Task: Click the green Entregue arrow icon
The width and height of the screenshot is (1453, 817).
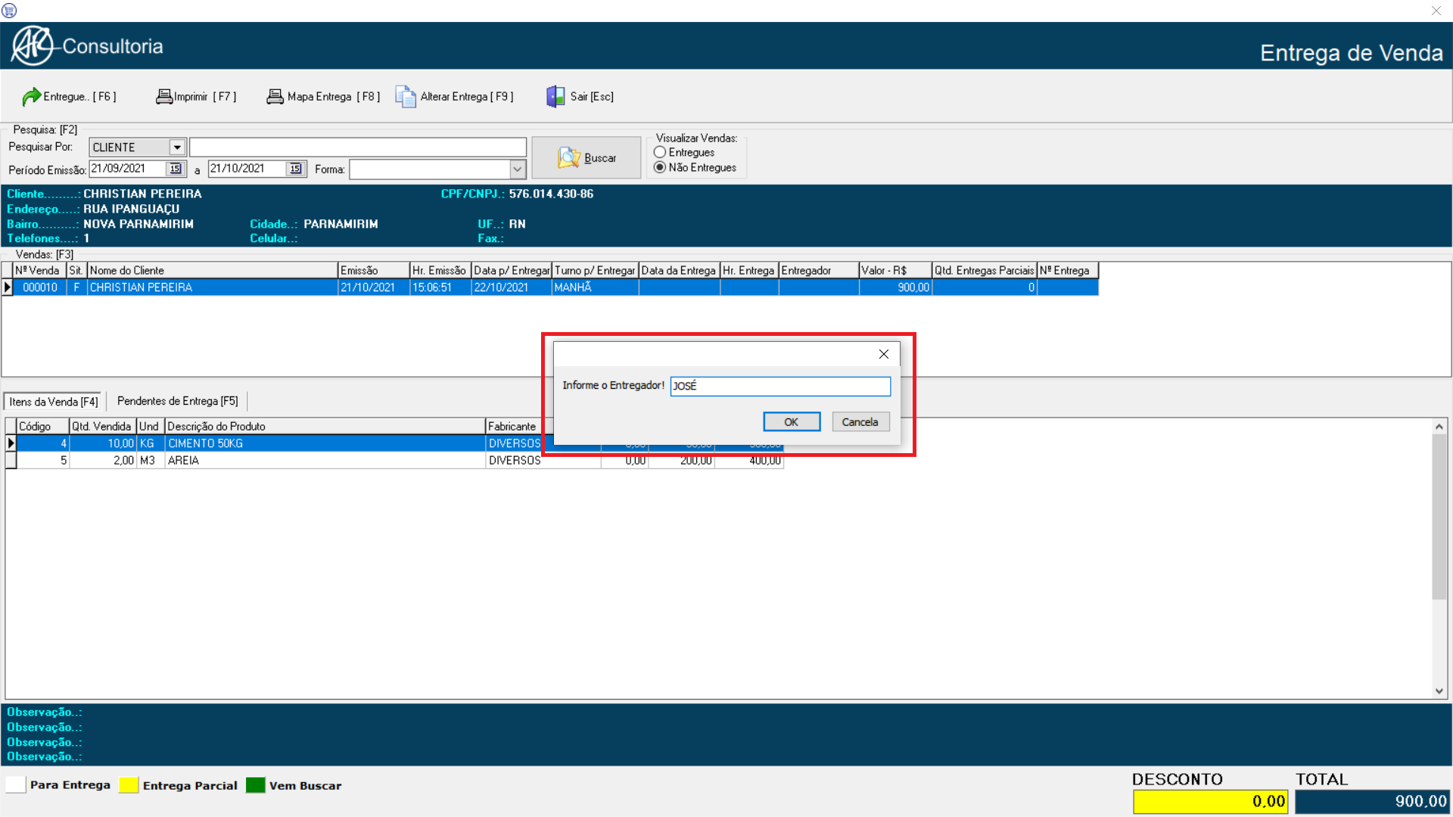Action: (31, 97)
